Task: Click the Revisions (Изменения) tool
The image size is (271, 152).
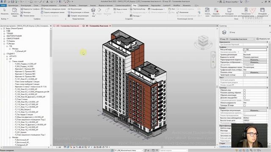Action: (x=183, y=12)
